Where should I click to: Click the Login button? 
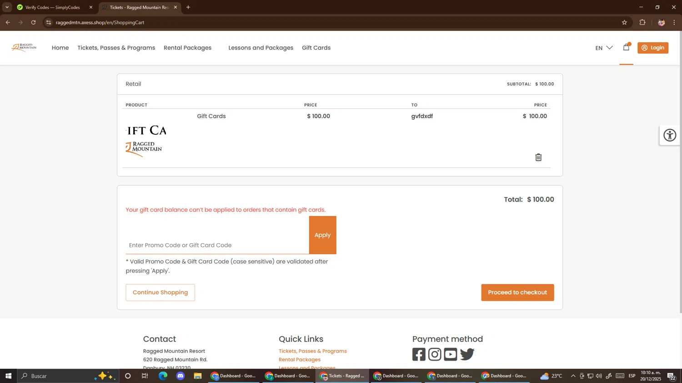pyautogui.click(x=653, y=48)
